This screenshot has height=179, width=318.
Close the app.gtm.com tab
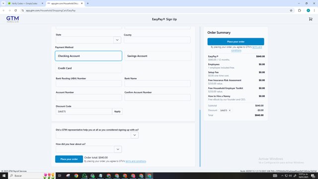coord(81,3)
